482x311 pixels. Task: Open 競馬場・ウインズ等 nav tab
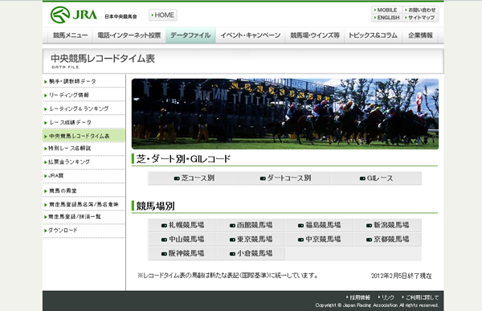click(x=315, y=35)
